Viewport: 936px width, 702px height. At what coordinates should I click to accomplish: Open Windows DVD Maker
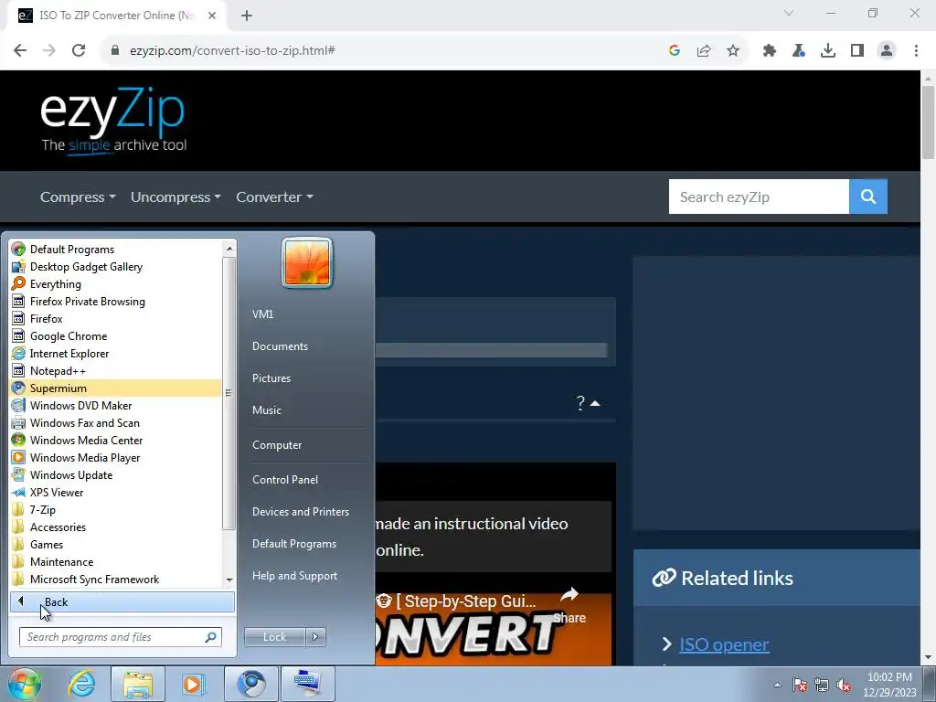click(x=116, y=405)
